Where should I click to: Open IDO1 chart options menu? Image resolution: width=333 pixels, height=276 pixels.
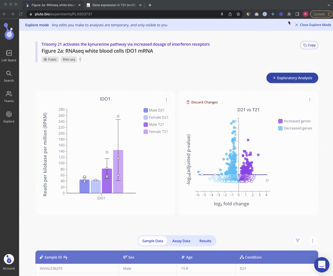click(x=166, y=99)
